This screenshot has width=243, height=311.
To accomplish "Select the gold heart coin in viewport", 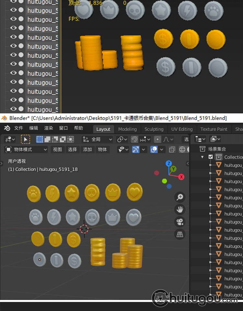I will click(135, 191).
